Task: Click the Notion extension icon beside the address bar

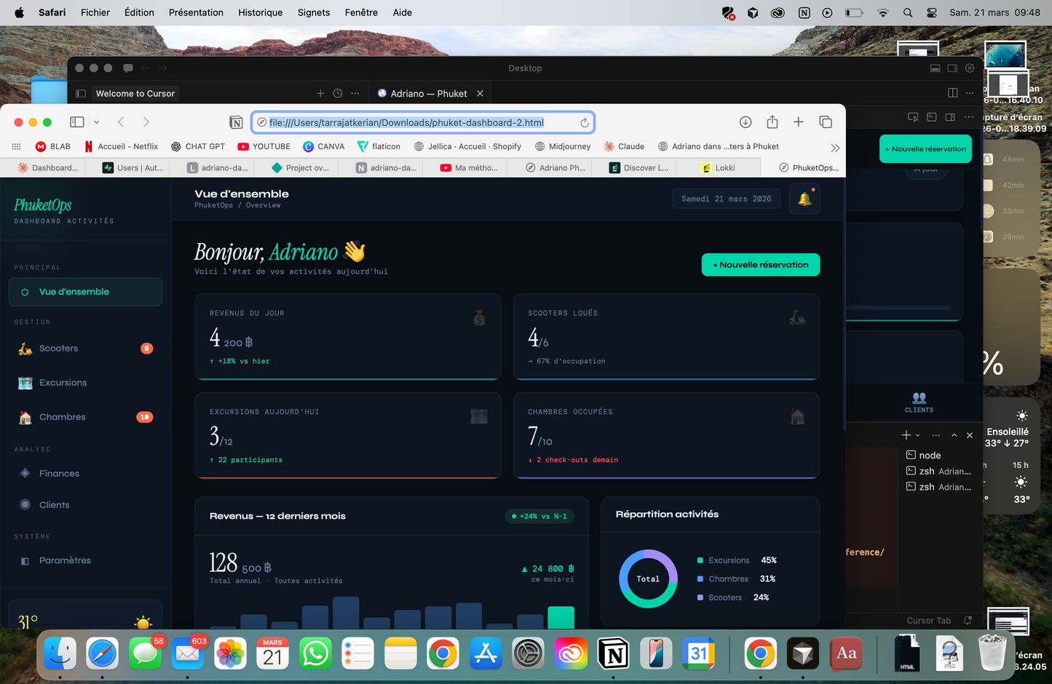Action: 236,122
